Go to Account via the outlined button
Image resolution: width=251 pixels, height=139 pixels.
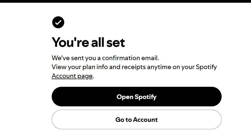coord(137,119)
